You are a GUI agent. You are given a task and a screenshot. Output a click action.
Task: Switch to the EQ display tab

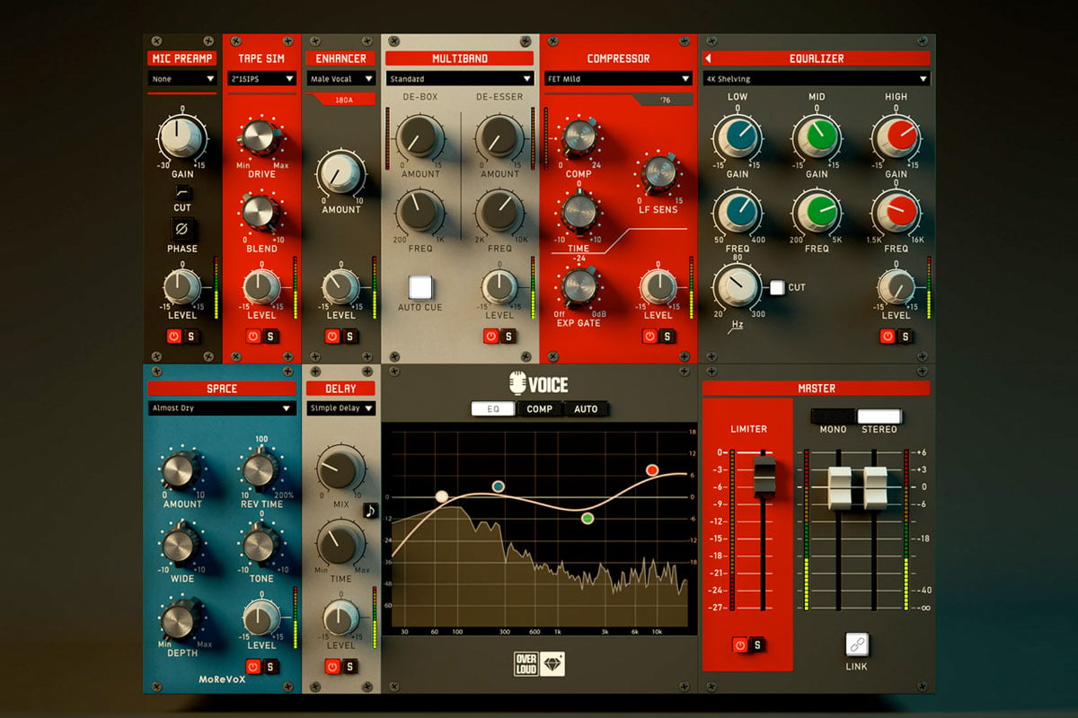click(x=493, y=408)
